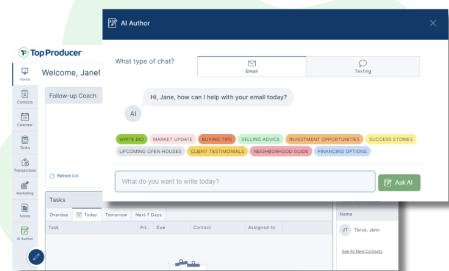Open Marketing in the sidebar
The height and width of the screenshot is (271, 449).
coord(25,188)
